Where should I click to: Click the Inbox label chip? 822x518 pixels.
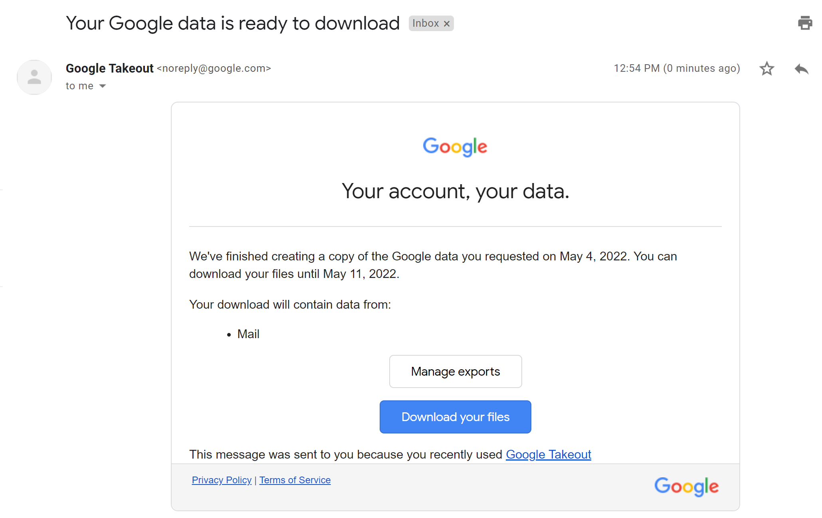(x=425, y=24)
